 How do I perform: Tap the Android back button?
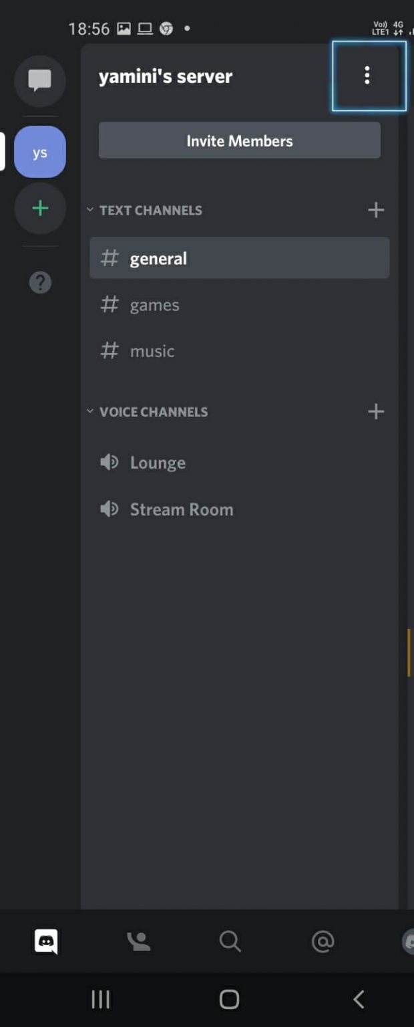(359, 999)
